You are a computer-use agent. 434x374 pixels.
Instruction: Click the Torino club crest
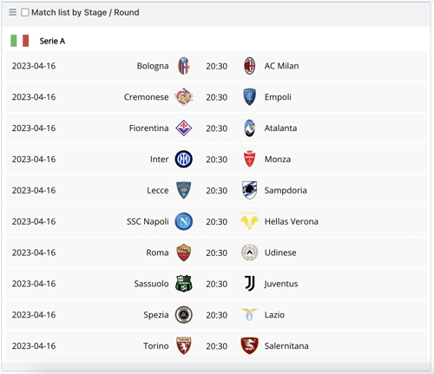(x=184, y=346)
